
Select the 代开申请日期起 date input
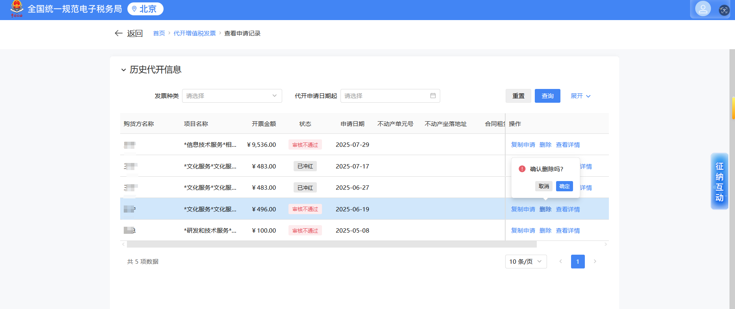coord(390,96)
